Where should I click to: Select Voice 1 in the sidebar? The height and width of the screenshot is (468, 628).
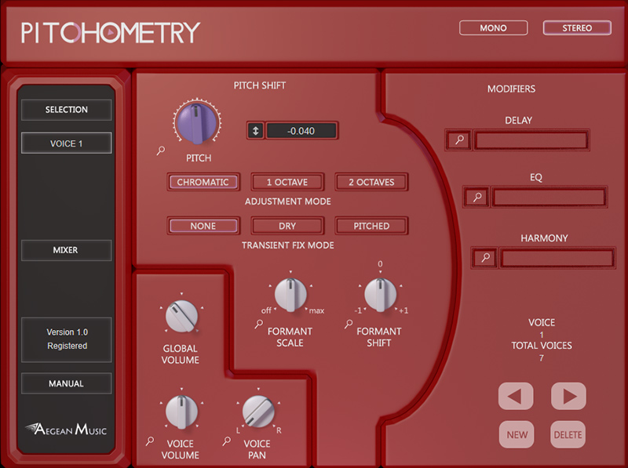[x=66, y=143]
